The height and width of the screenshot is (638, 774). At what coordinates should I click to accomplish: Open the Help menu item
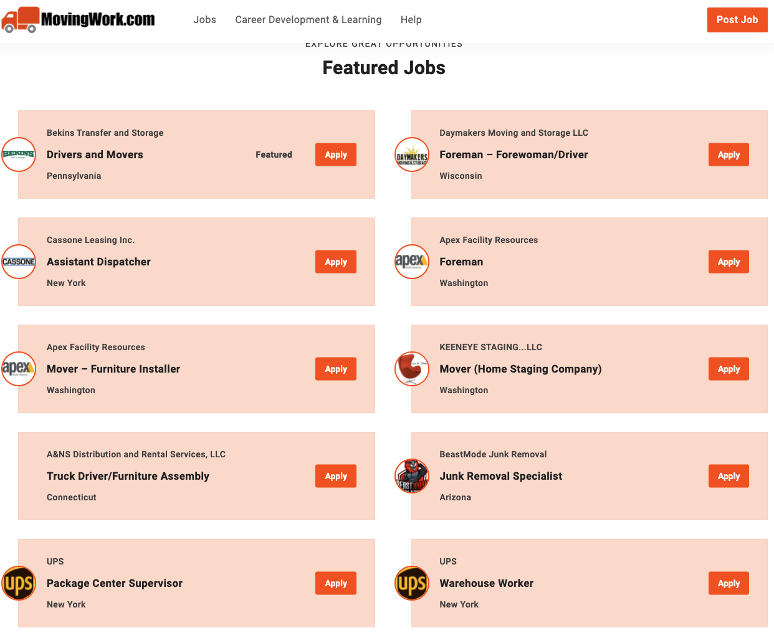tap(411, 19)
